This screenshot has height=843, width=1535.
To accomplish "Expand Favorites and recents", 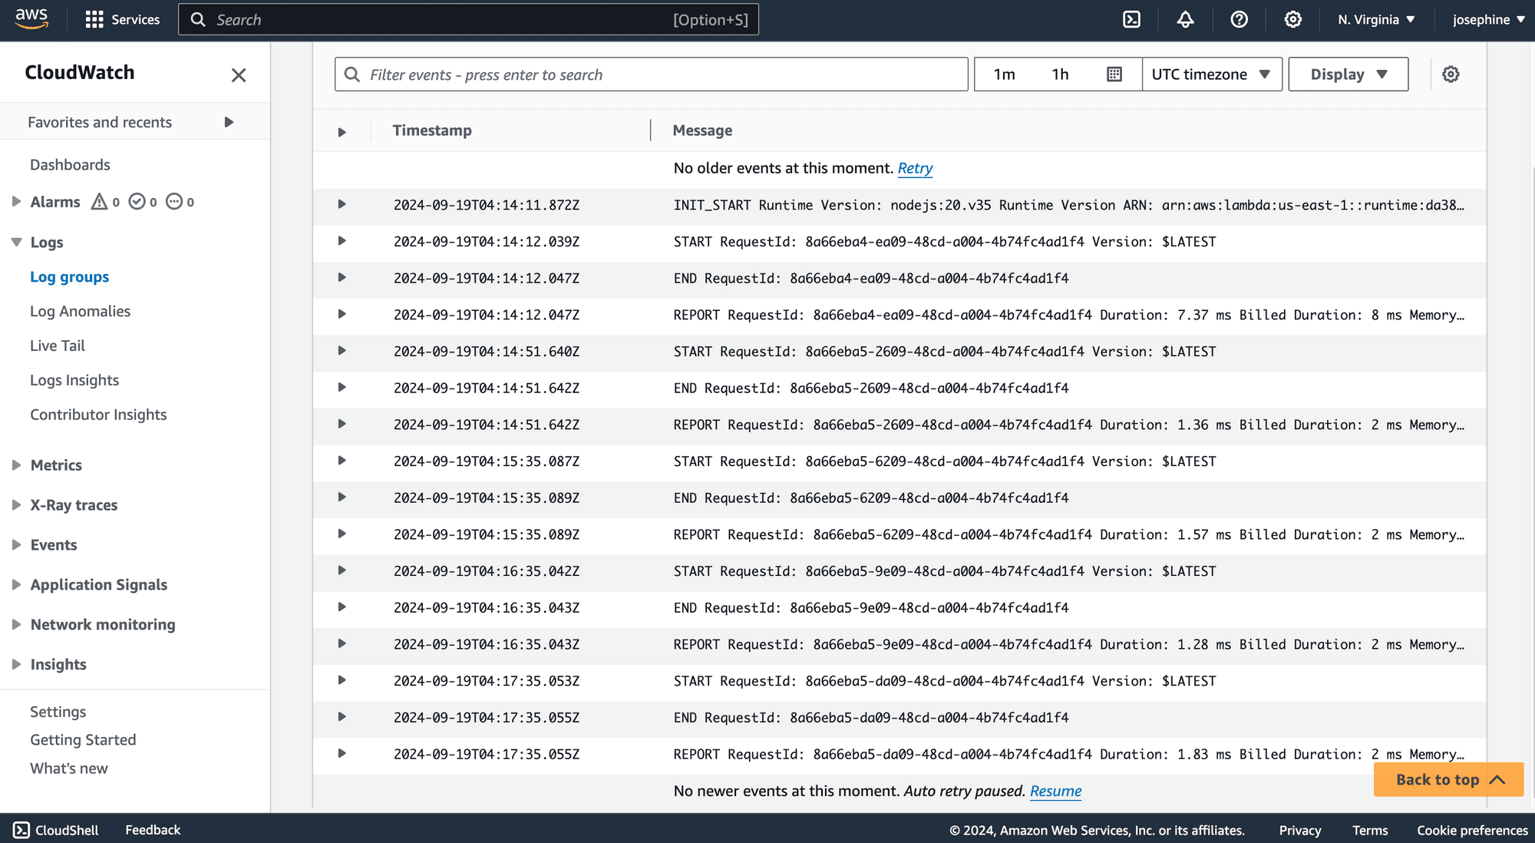I will (x=229, y=122).
